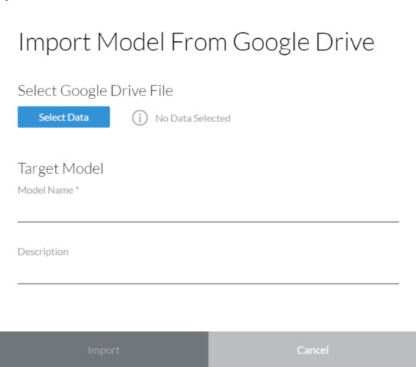Click the blue Select Data control
The height and width of the screenshot is (367, 416).
[x=63, y=117]
